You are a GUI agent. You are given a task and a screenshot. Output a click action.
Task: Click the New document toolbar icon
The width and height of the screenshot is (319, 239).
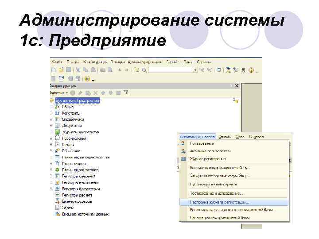tap(54, 70)
